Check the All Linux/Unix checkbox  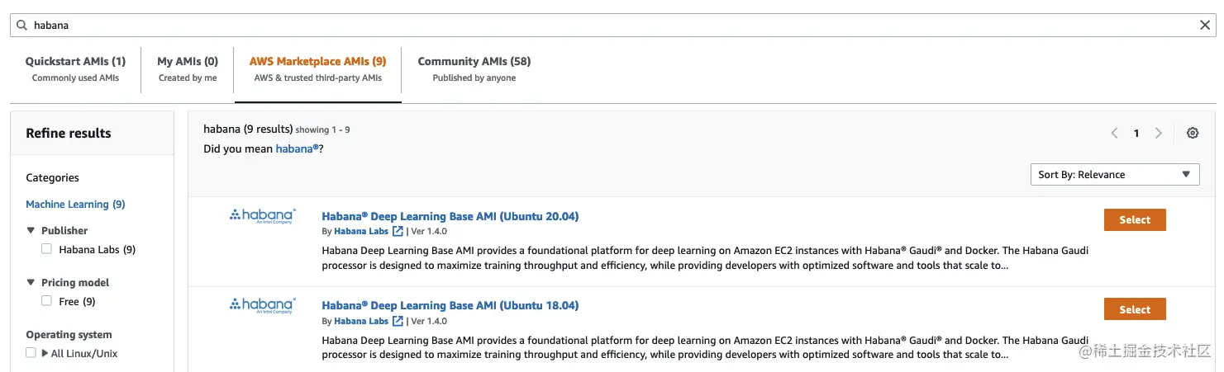[31, 353]
